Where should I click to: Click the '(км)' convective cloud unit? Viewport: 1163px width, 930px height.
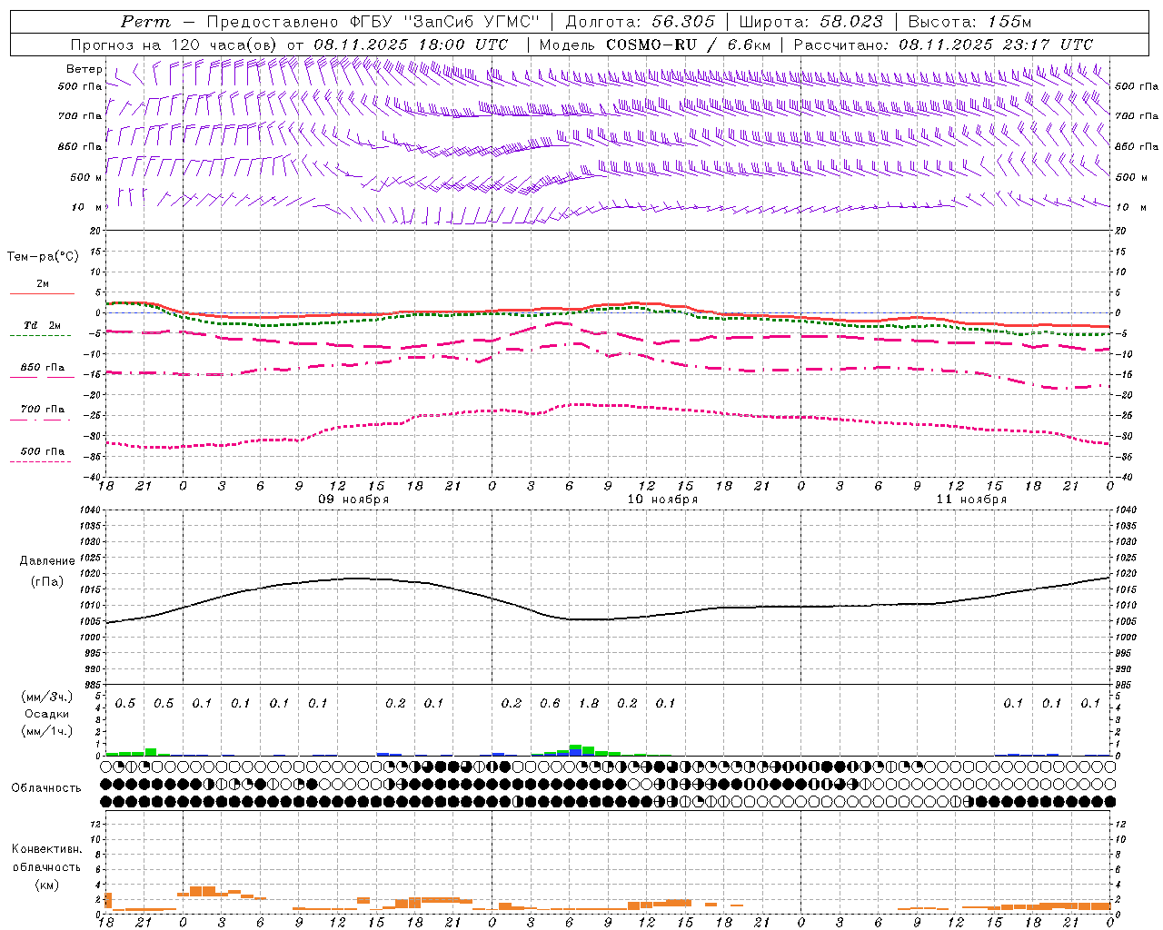pos(46,885)
